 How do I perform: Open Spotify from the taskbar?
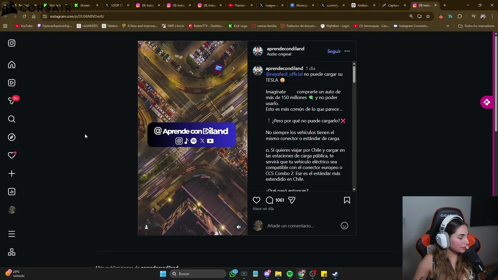[290, 274]
